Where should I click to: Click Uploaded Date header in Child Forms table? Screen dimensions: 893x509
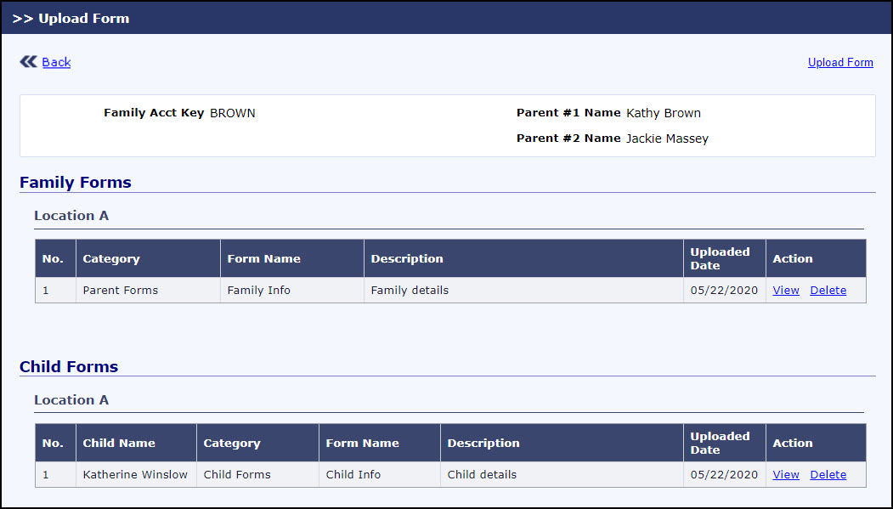click(720, 443)
